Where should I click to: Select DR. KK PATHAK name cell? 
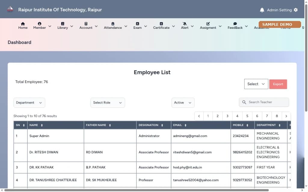coord(56,167)
